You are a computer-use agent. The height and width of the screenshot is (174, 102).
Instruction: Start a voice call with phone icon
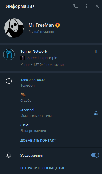tap(76, 6)
